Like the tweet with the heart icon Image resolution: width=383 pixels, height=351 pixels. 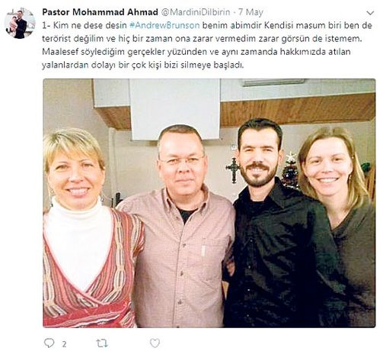[x=155, y=343]
